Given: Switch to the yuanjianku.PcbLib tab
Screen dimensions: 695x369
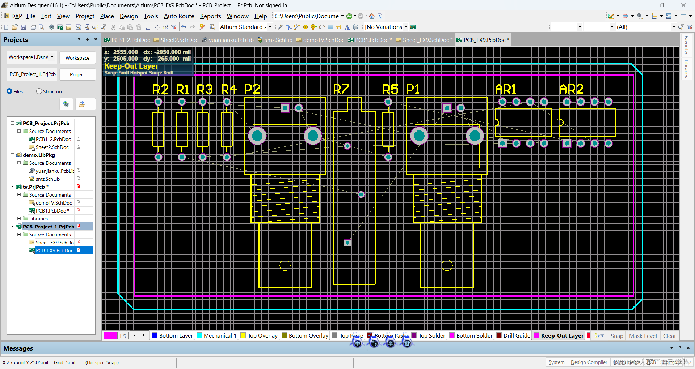Looking at the screenshot, I should 228,40.
